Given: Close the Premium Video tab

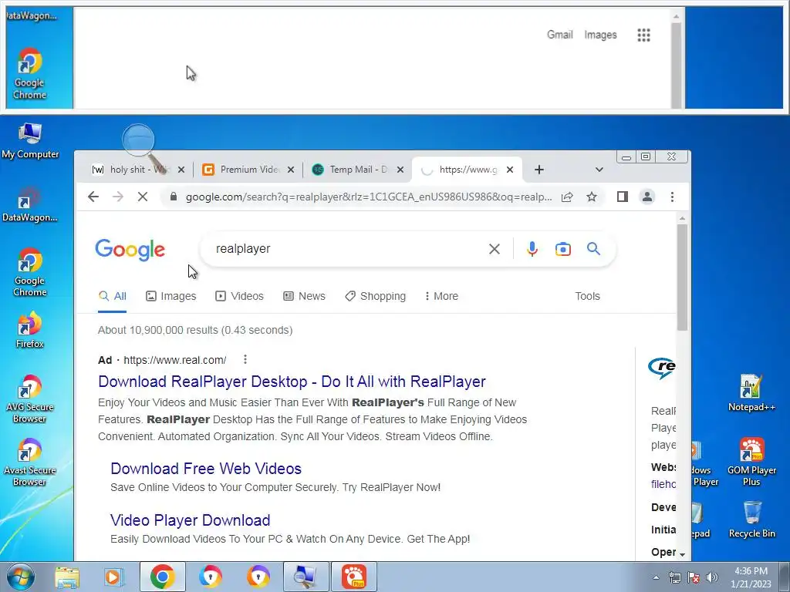Looking at the screenshot, I should point(291,170).
